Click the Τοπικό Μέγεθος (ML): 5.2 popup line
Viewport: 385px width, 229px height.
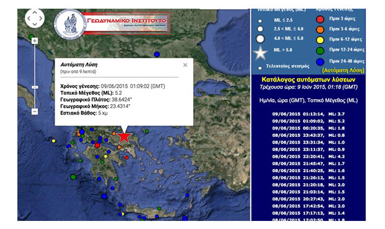click(91, 93)
